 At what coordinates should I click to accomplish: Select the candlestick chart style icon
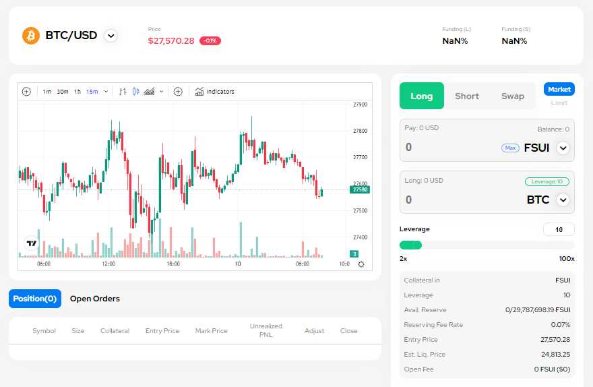135,92
